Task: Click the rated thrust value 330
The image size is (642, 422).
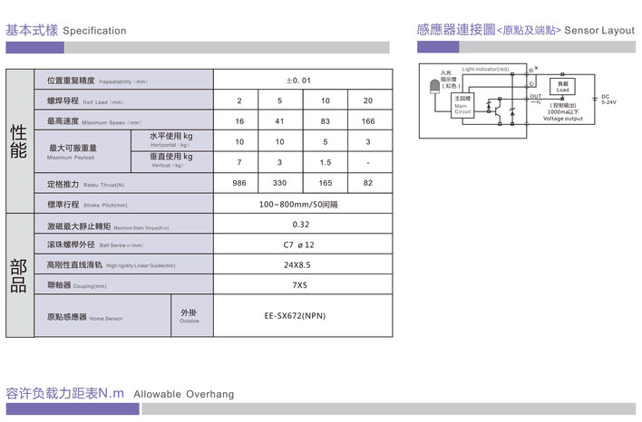Action: (279, 183)
